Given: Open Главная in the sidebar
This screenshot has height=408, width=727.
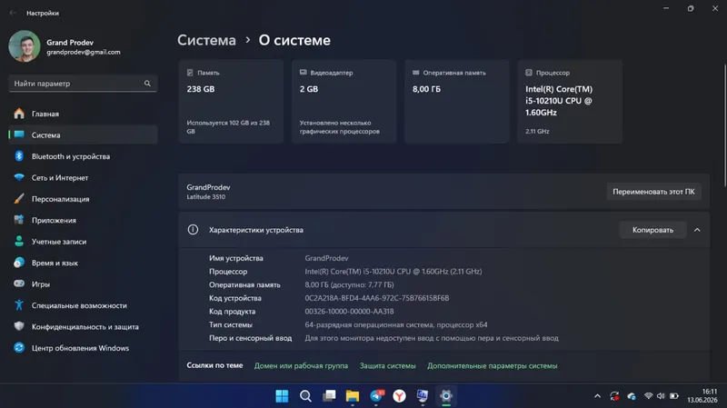Looking at the screenshot, I should tap(83, 114).
